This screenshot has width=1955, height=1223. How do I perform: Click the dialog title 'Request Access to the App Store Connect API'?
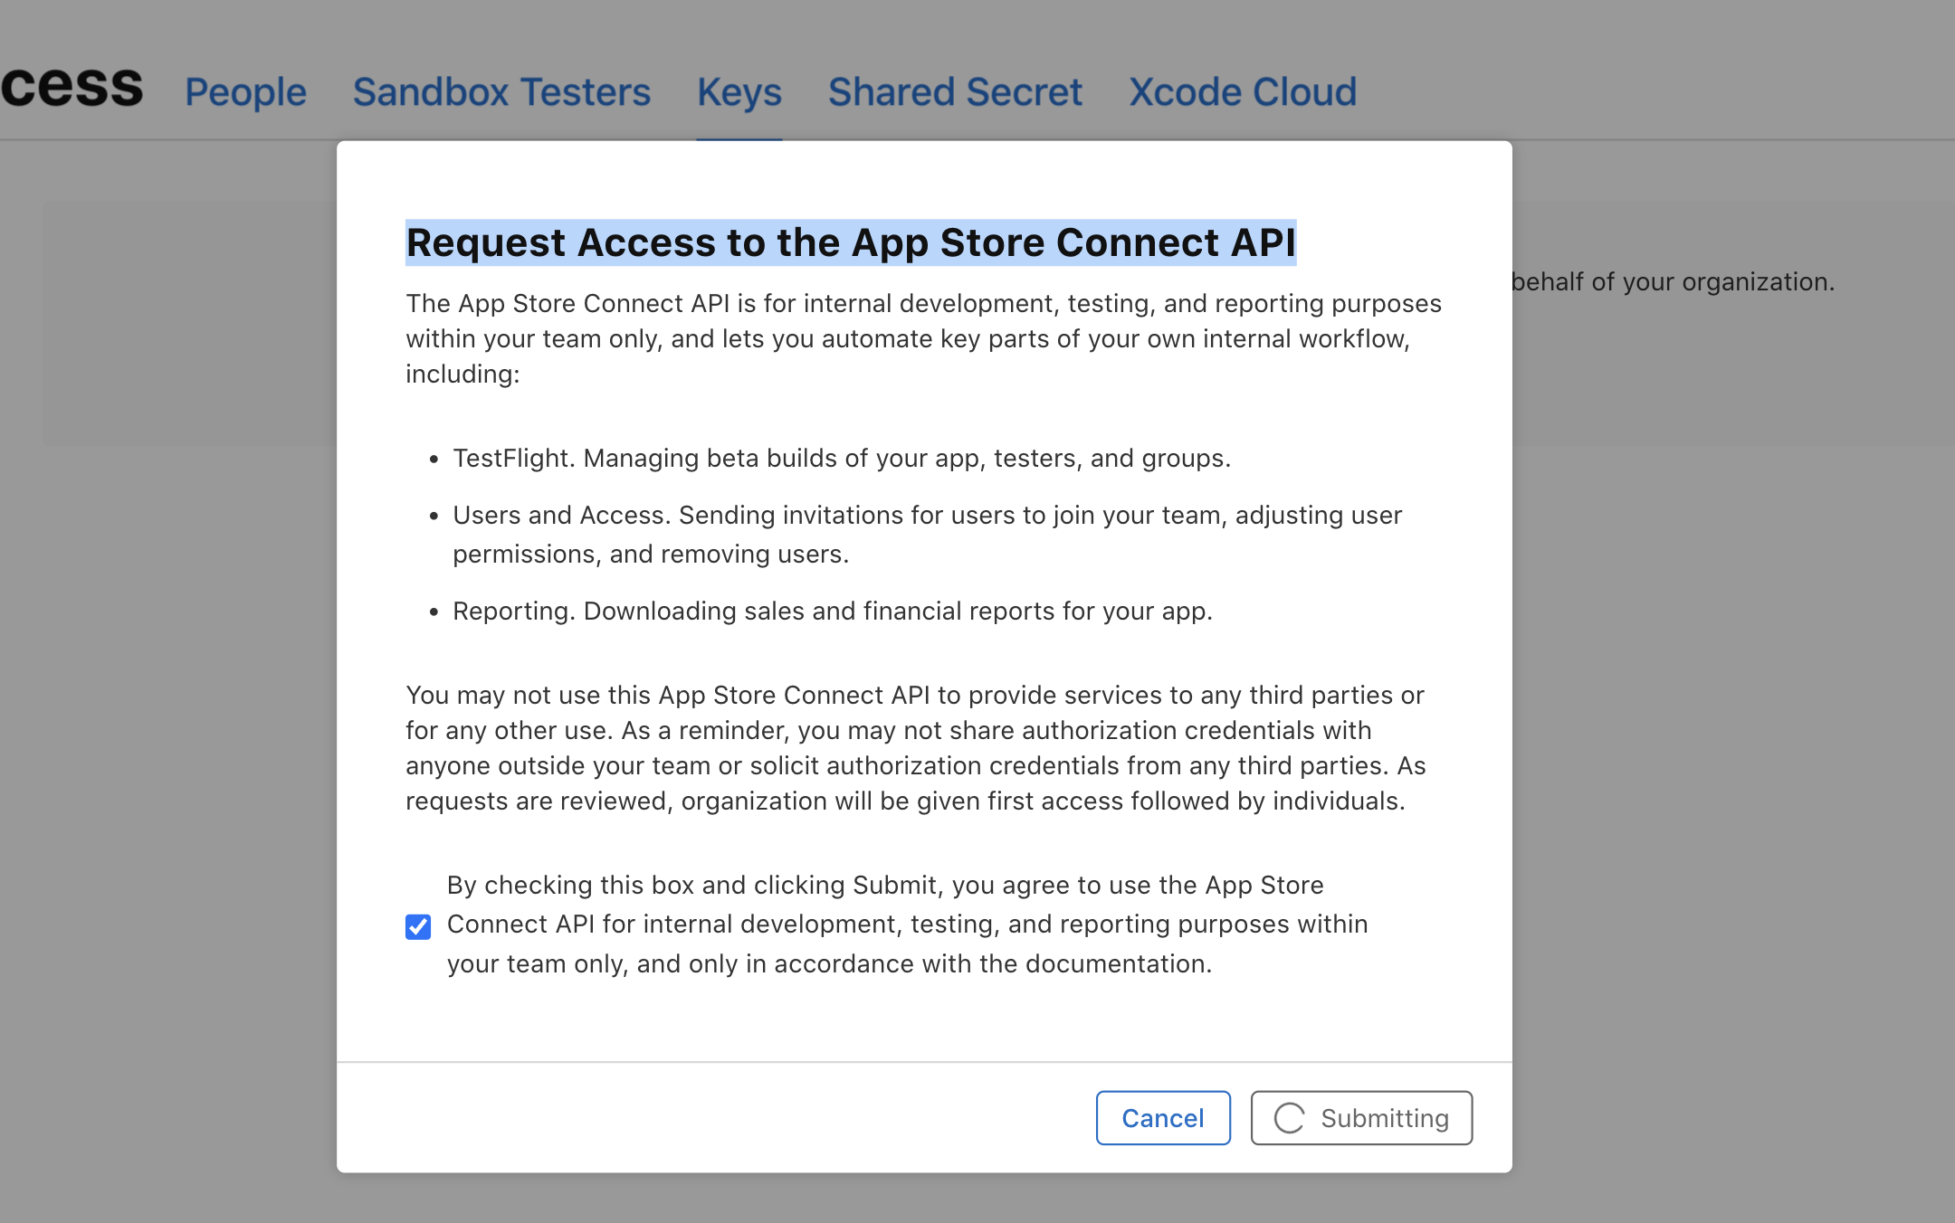(x=851, y=242)
